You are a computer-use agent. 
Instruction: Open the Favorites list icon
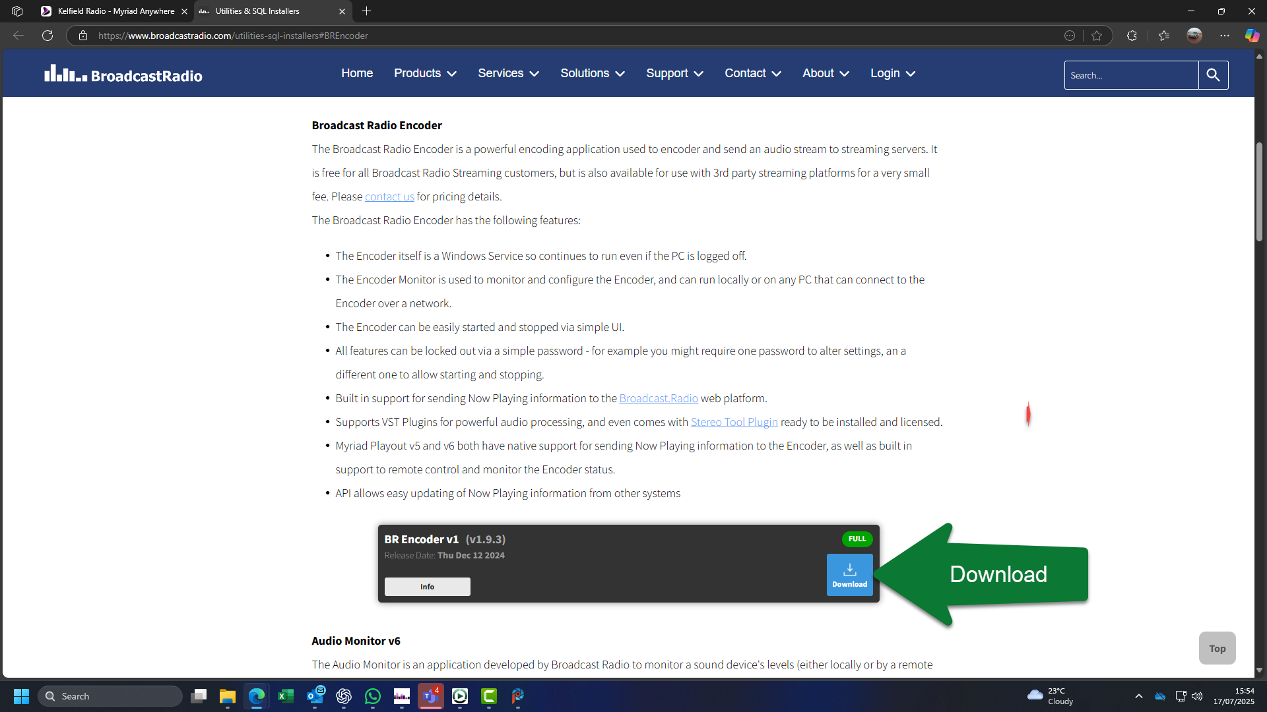(1164, 36)
